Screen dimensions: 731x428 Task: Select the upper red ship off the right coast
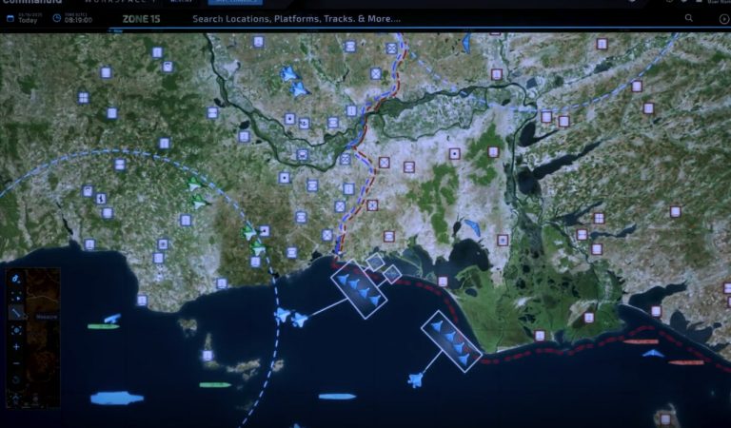point(641,340)
